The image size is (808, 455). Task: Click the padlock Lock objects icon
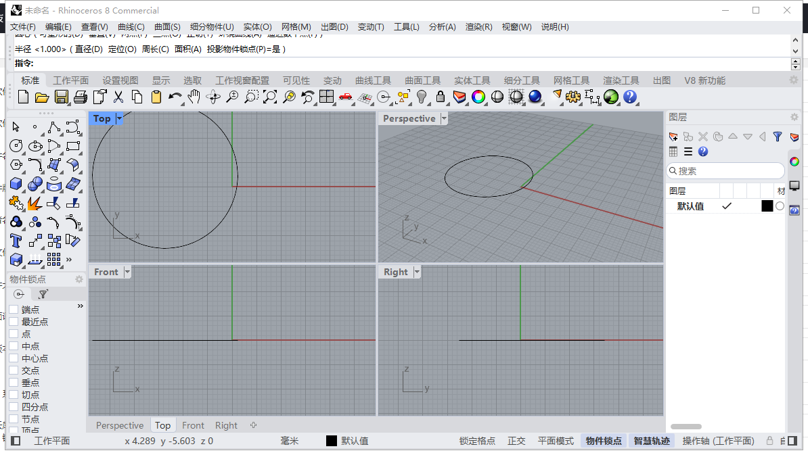pyautogui.click(x=440, y=97)
